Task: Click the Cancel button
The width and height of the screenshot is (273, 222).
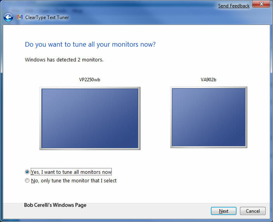Action: (x=253, y=211)
